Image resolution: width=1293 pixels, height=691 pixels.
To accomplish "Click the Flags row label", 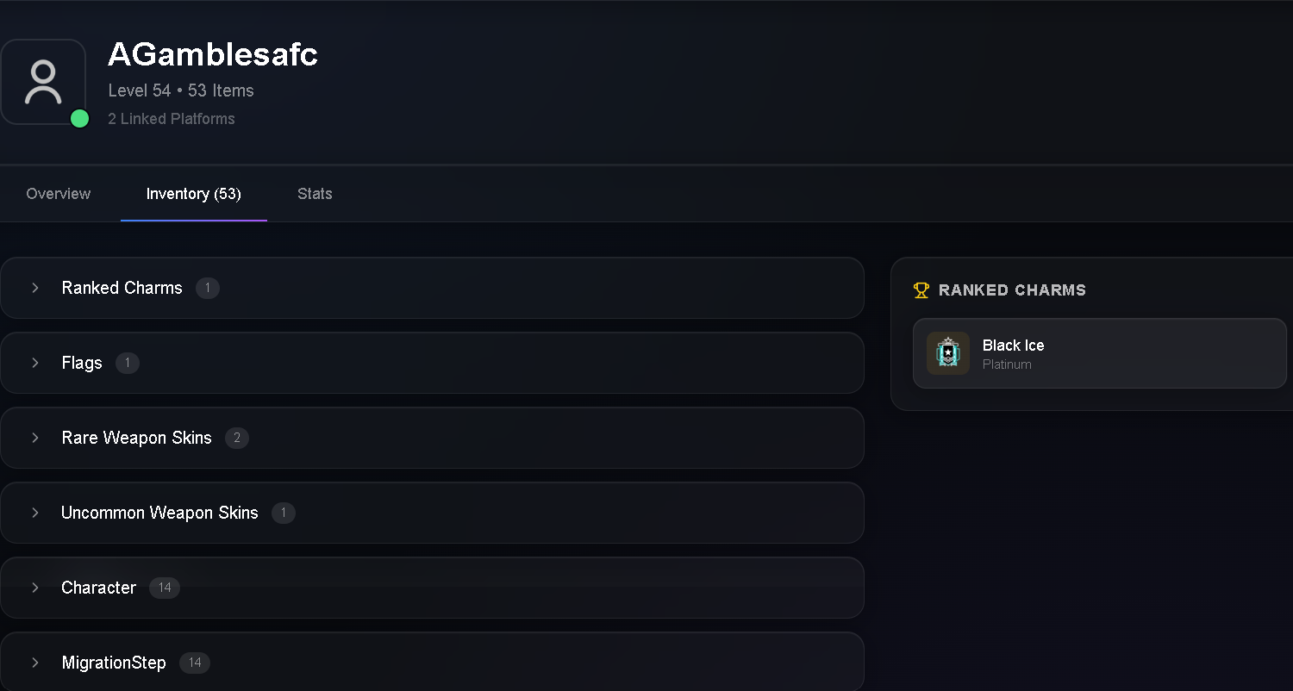I will tap(82, 363).
